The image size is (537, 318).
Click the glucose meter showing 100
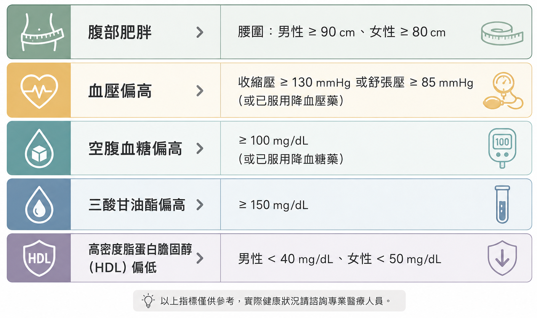click(x=502, y=148)
